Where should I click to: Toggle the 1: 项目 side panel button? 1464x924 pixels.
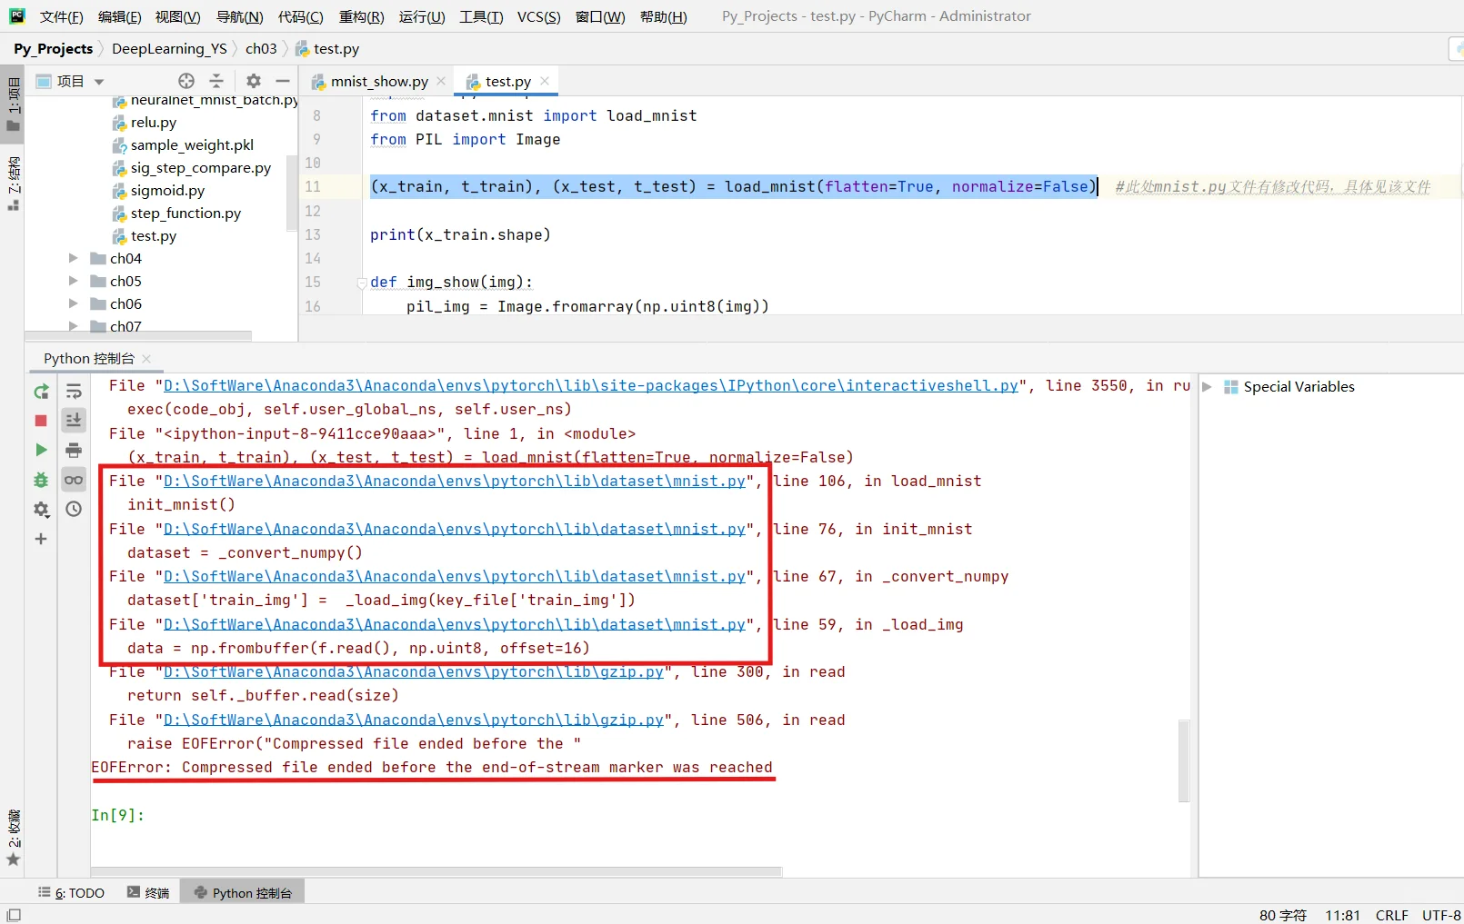click(x=14, y=104)
